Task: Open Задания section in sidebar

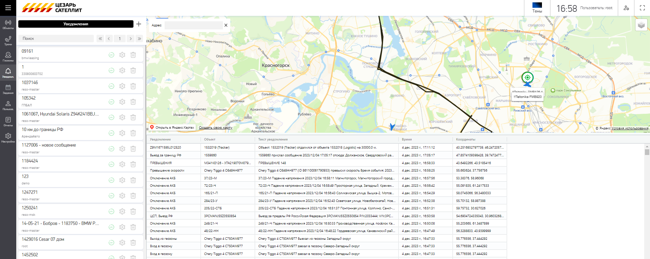Action: 8,89
